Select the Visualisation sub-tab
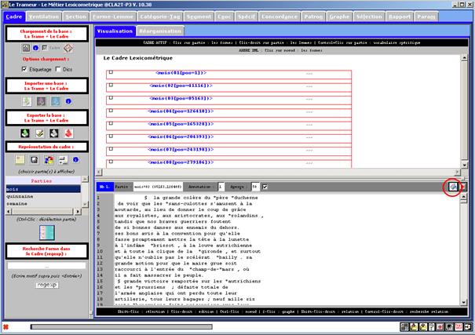 coord(115,31)
